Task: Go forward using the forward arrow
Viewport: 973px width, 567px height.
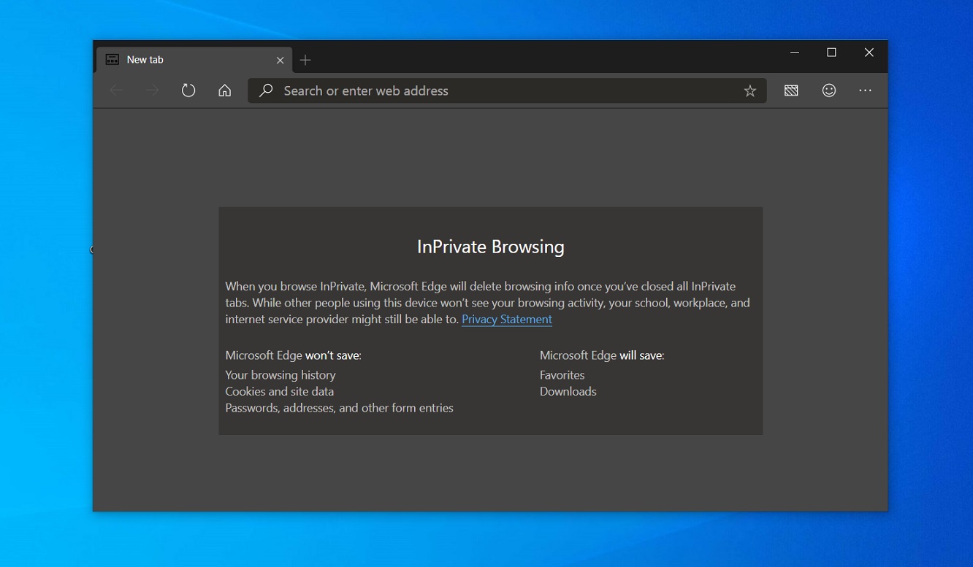Action: click(152, 90)
